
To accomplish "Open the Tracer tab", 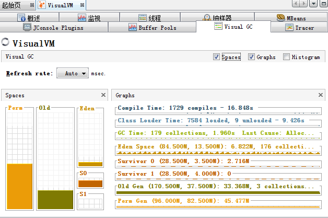I will [x=299, y=27].
